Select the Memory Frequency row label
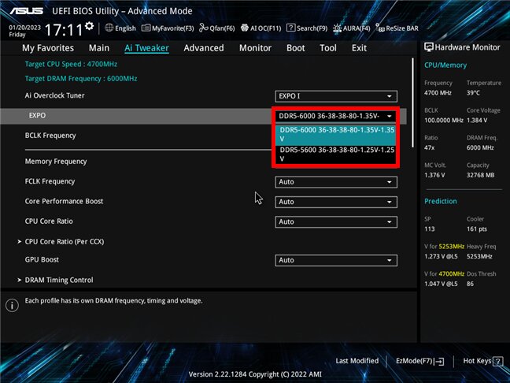 (x=56, y=162)
